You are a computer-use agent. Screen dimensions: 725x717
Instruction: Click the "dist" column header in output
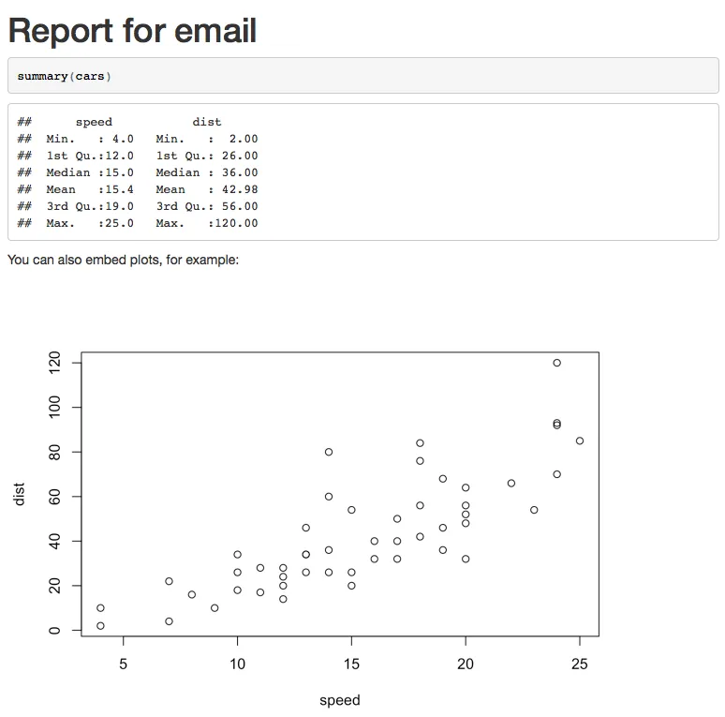[x=207, y=122]
